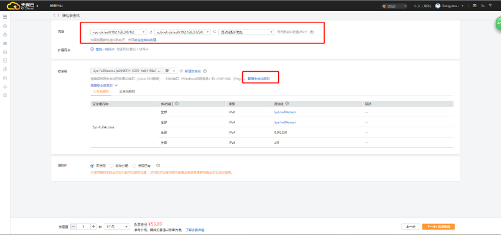The height and width of the screenshot is (235, 501).
Task: Click the eCloud logo in the header
Action: [x=21, y=6]
